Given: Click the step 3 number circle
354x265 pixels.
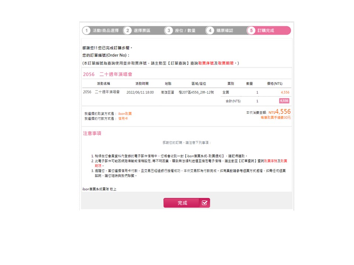Looking at the screenshot, I should coord(169,31).
